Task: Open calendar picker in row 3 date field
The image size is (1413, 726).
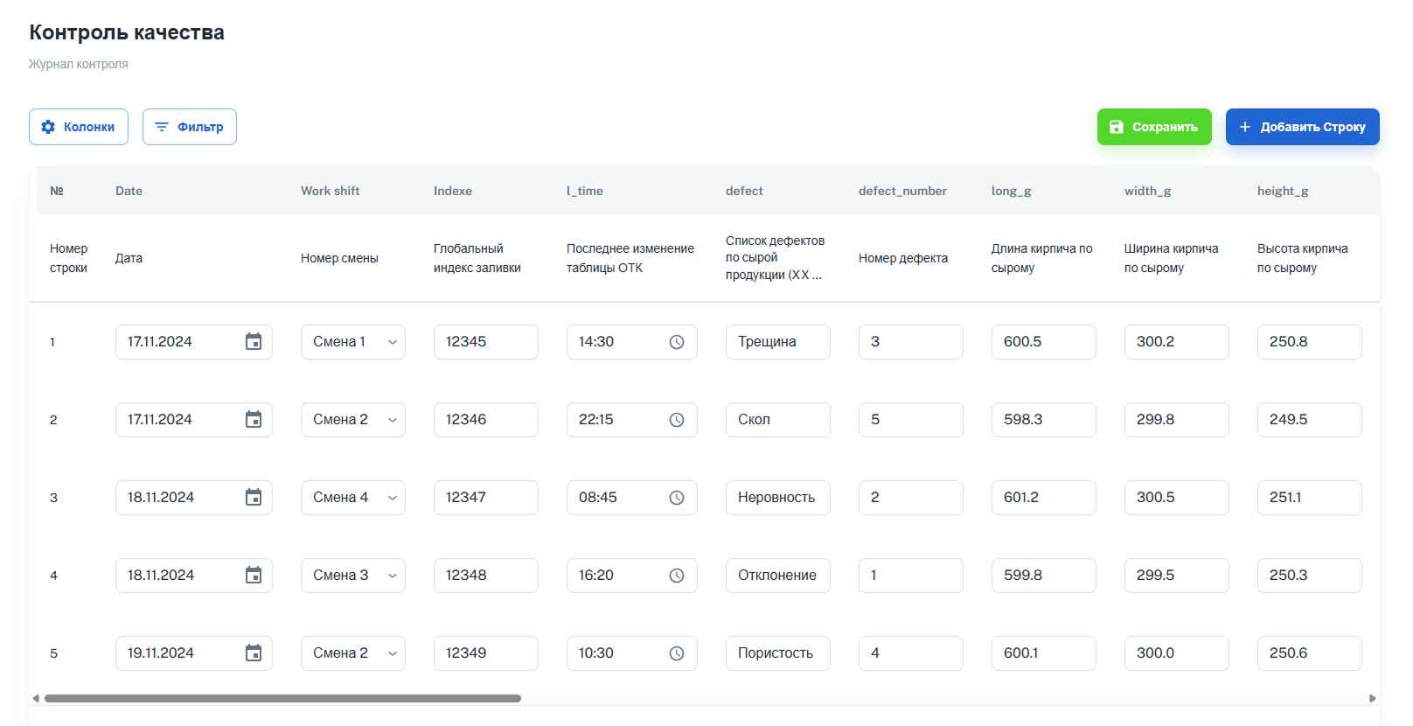Action: click(x=254, y=498)
